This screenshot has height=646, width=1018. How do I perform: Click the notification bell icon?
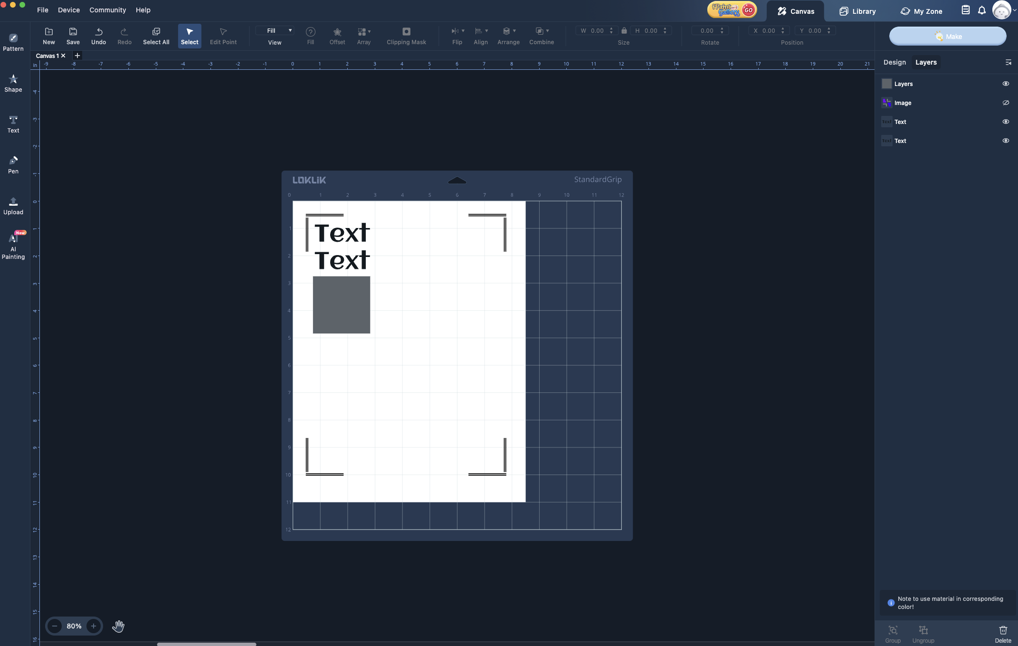[x=981, y=10]
